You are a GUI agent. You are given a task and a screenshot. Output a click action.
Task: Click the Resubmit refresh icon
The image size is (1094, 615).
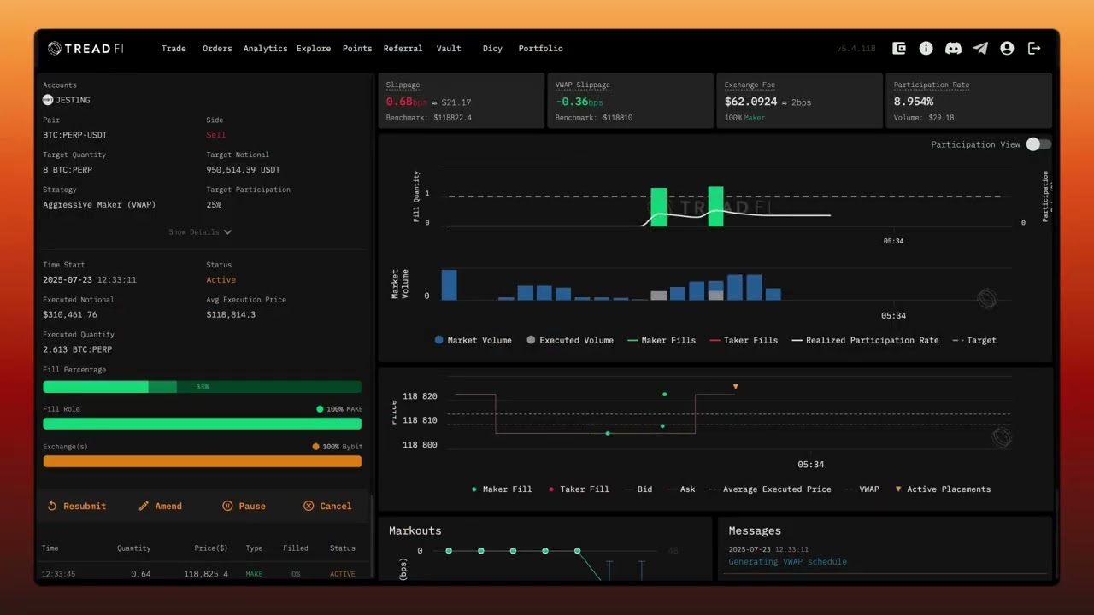tap(52, 506)
